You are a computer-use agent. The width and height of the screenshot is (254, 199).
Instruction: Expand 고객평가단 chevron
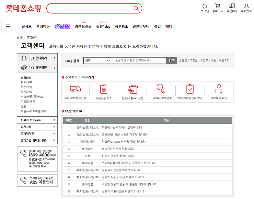click(54, 133)
